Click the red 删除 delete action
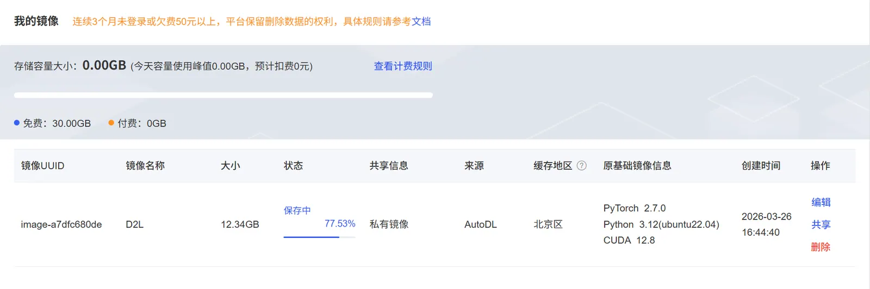Image resolution: width=870 pixels, height=289 pixels. pyautogui.click(x=821, y=247)
